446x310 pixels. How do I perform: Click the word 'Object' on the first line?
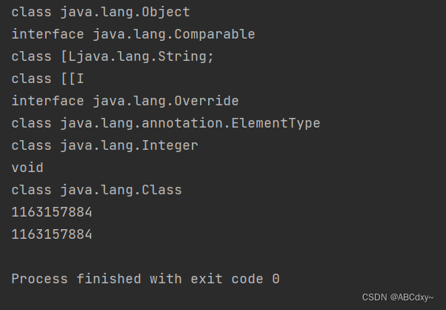(166, 13)
